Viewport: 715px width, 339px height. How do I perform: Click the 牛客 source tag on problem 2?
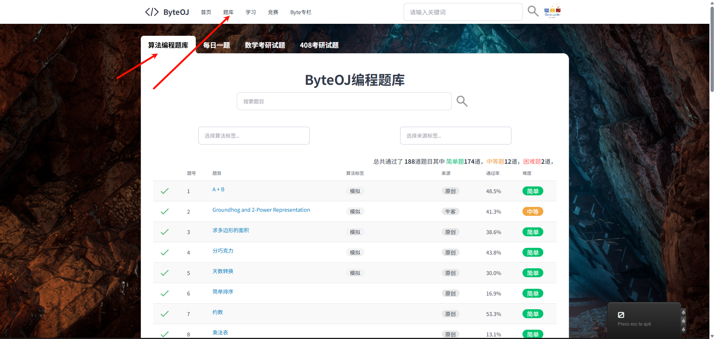click(450, 211)
